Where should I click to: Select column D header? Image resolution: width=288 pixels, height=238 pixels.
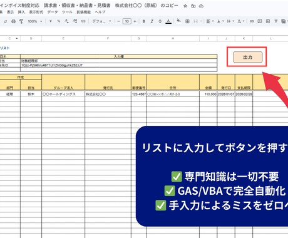coord(31,38)
